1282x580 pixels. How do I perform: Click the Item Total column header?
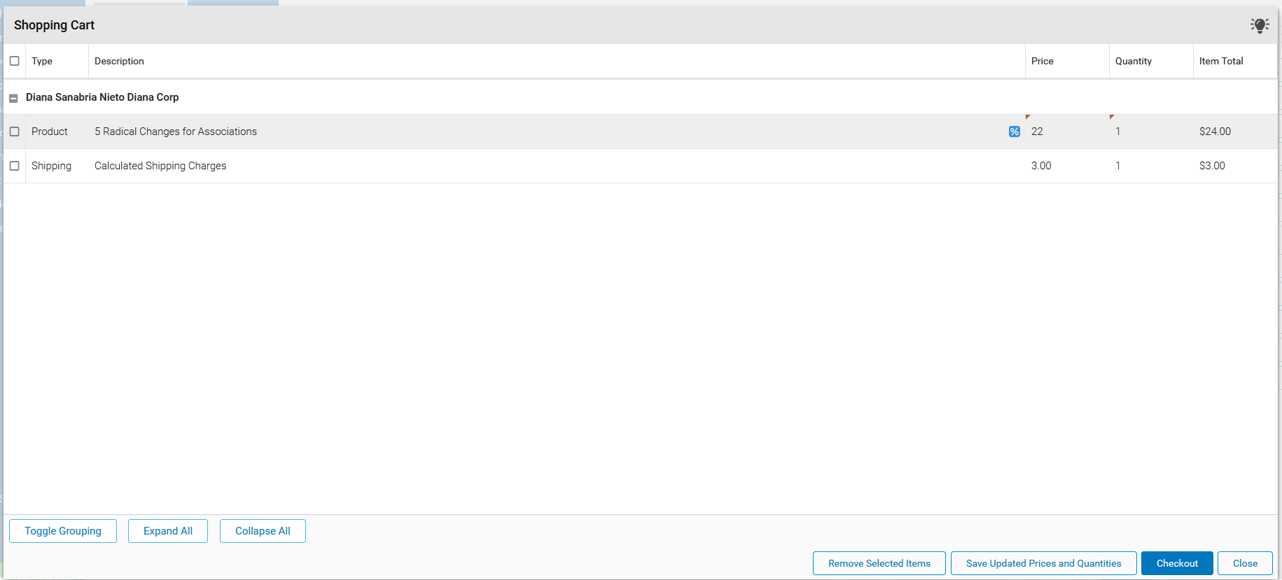(x=1235, y=61)
